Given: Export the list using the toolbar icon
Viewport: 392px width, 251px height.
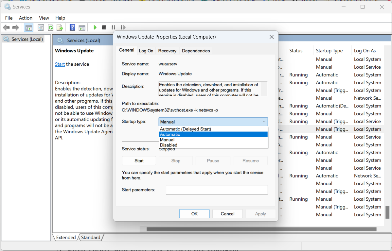Looking at the screenshot, I should coord(60,27).
